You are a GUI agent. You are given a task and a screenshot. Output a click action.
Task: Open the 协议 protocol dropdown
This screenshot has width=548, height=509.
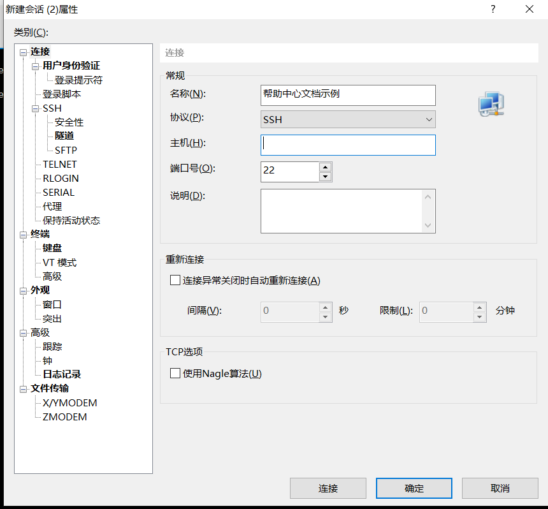(x=429, y=119)
